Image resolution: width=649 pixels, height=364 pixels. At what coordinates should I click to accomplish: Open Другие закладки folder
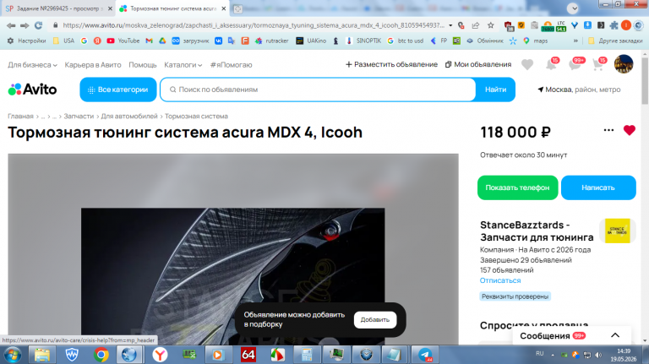(615, 41)
